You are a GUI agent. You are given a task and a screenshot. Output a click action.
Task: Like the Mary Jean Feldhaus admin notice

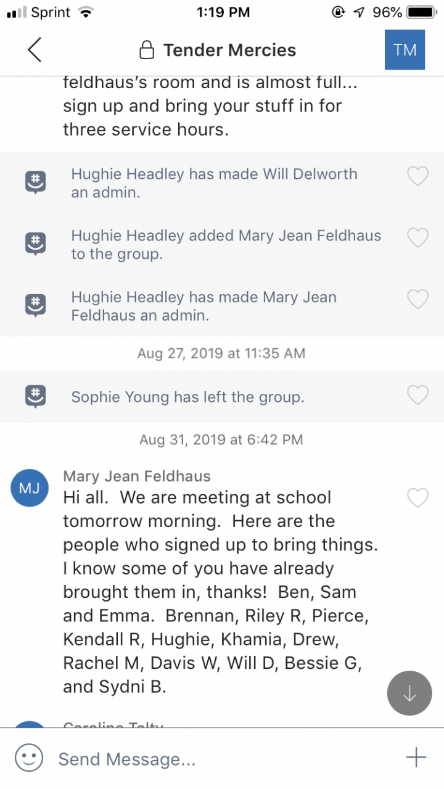(418, 299)
